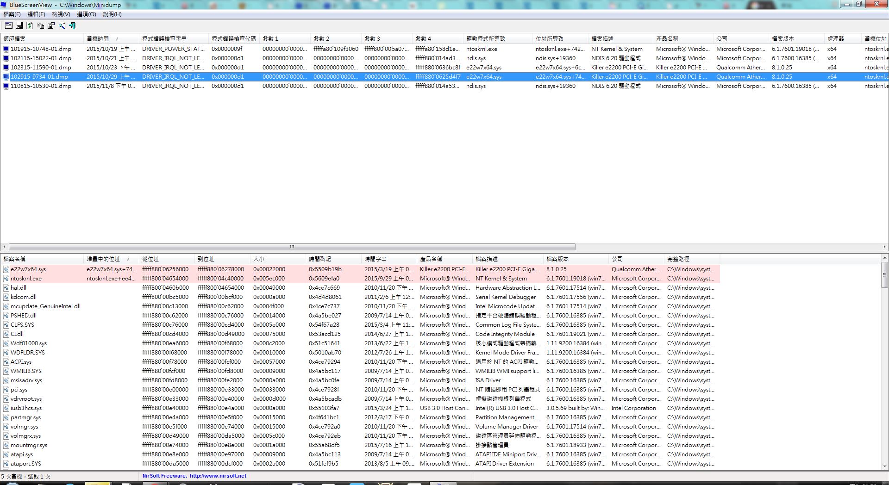Select the ntoskrnl.exe driver row
This screenshot has width=889, height=485.
click(26, 279)
